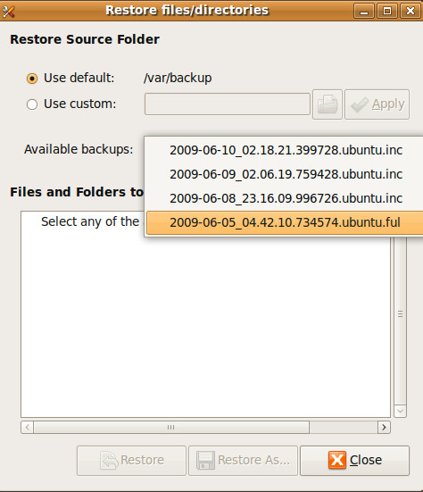
Task: Select the Use default radio button
Action: tap(32, 79)
